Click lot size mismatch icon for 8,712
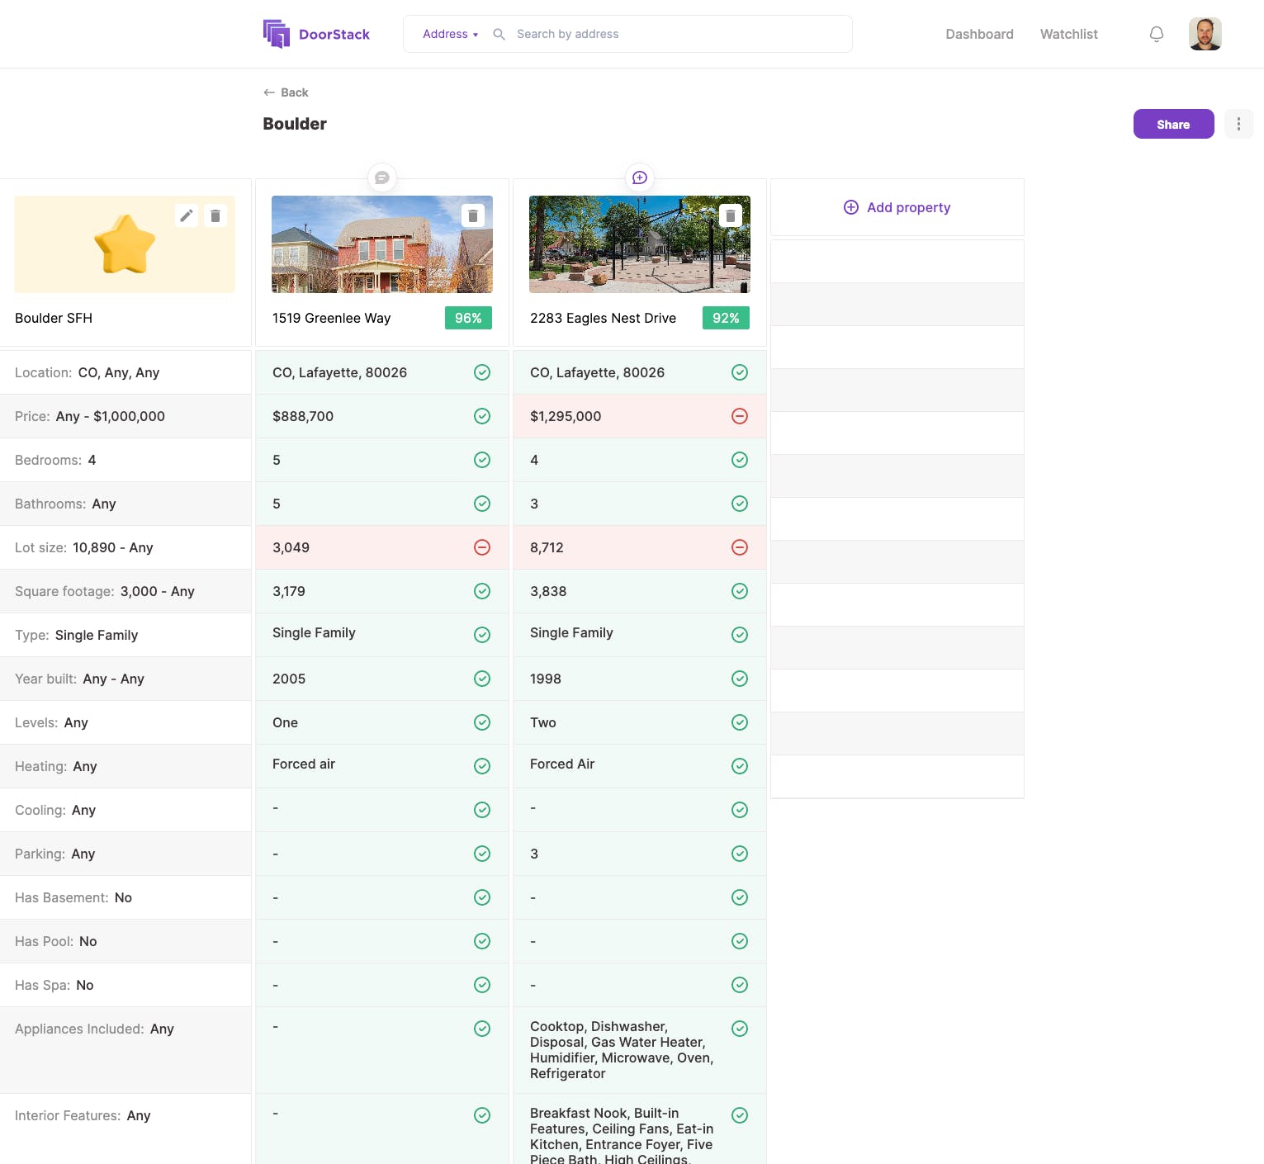The height and width of the screenshot is (1164, 1264). 740,547
